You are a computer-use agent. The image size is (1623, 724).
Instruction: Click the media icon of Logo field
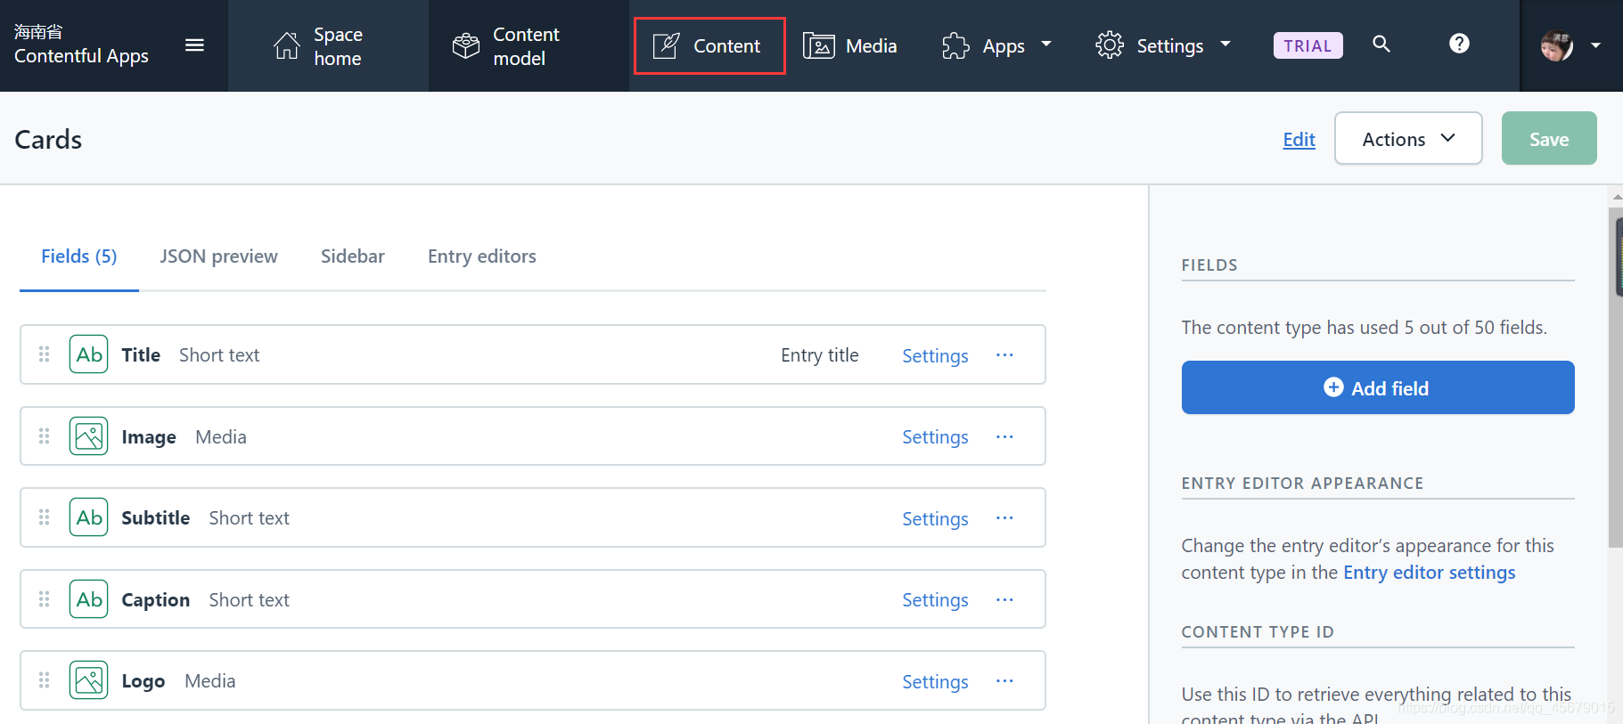coord(89,680)
